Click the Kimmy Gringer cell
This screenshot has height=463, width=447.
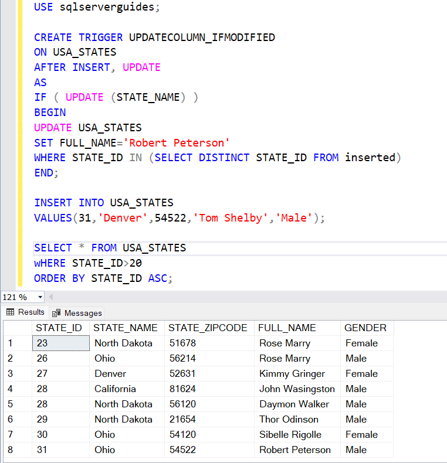(297, 373)
